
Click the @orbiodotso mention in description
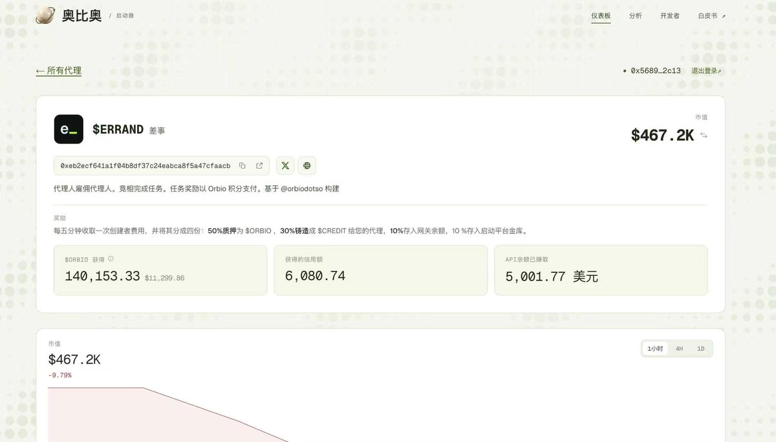(x=301, y=189)
